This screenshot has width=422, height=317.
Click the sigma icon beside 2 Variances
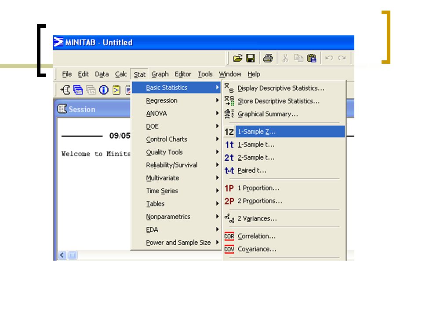229,218
